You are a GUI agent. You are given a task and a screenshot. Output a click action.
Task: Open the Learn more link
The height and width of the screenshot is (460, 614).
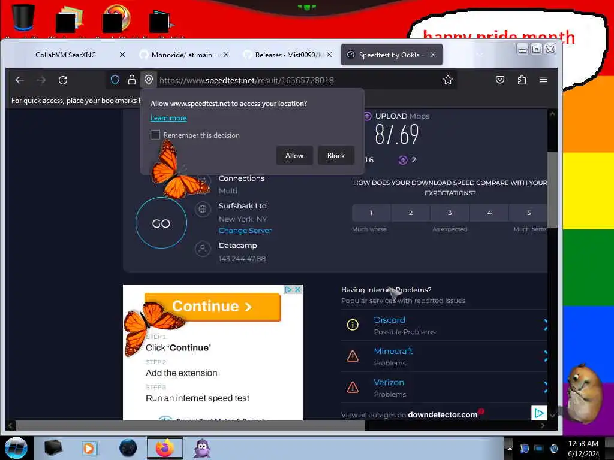pos(168,118)
